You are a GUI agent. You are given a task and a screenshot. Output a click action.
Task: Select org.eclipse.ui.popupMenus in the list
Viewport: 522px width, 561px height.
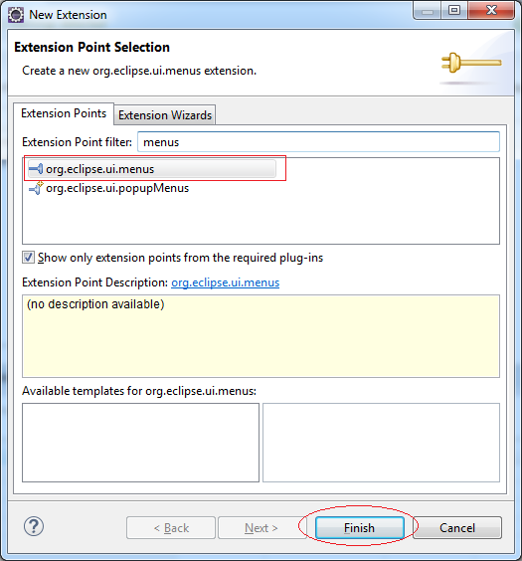[109, 188]
